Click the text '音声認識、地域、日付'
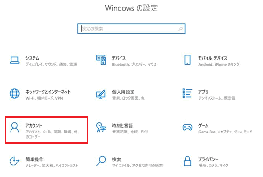The image size is (263, 177). pos(130,132)
